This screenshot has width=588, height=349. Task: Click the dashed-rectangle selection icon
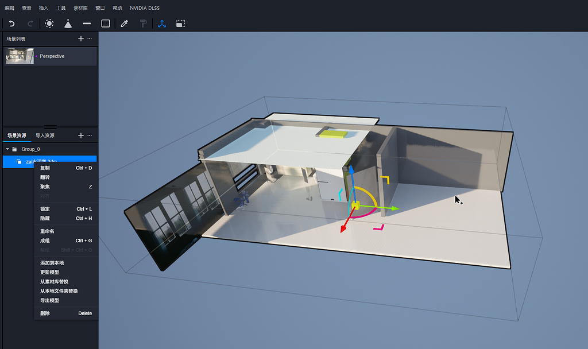[180, 24]
